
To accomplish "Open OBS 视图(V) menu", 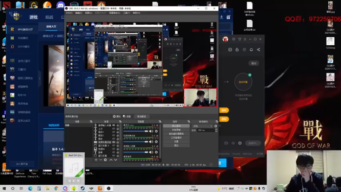I will click(x=88, y=13).
